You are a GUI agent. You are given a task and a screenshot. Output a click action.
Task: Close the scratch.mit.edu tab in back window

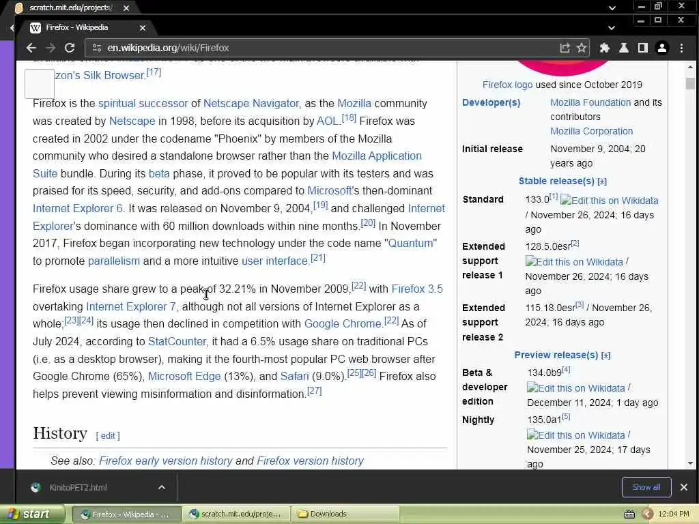tap(126, 8)
